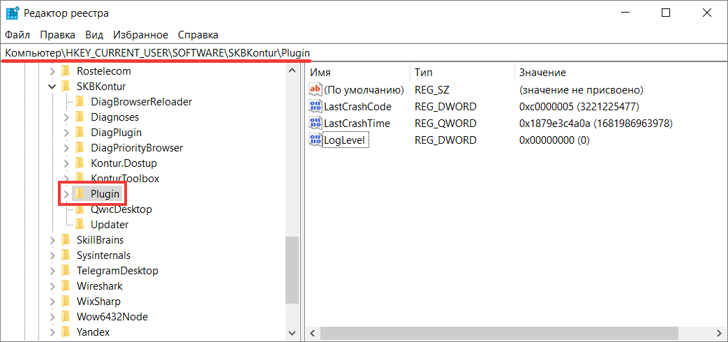Click the Diagnoses folder icon

point(80,117)
